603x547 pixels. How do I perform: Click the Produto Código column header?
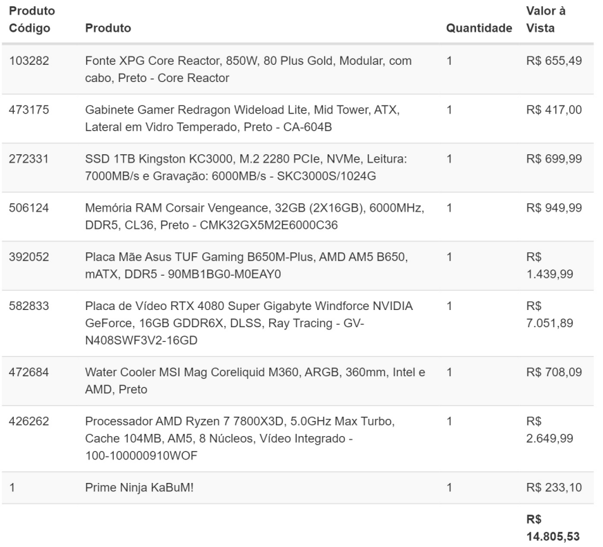coord(32,19)
